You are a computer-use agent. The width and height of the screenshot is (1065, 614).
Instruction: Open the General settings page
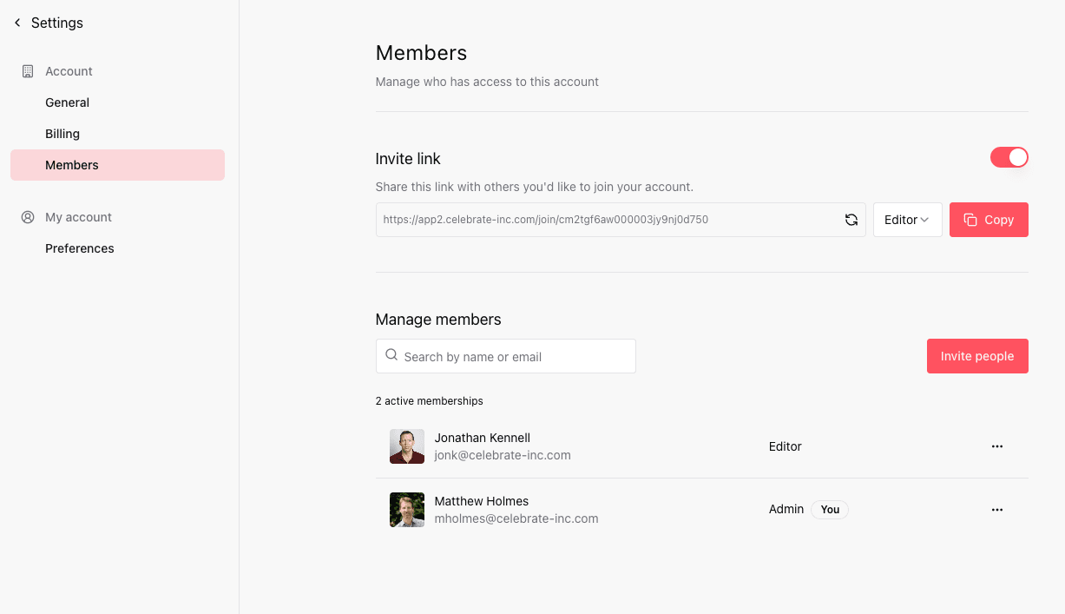pyautogui.click(x=68, y=102)
